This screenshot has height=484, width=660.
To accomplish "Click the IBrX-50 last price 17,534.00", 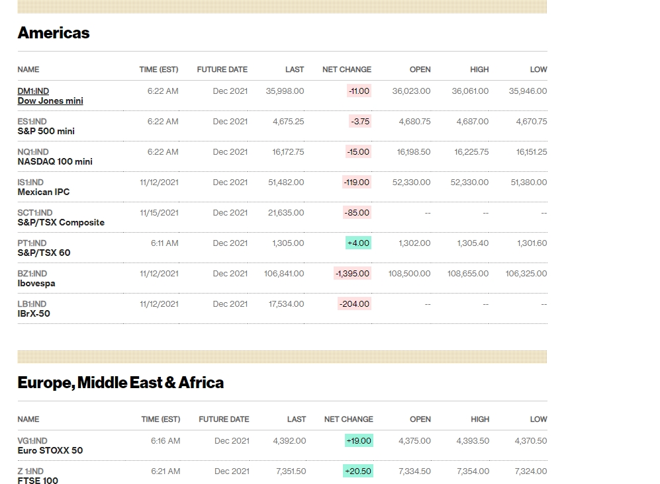I will pyautogui.click(x=286, y=304).
